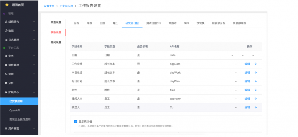Go to 设置主页 breadcrumb link
The width and height of the screenshot is (298, 137).
pyautogui.click(x=50, y=6)
